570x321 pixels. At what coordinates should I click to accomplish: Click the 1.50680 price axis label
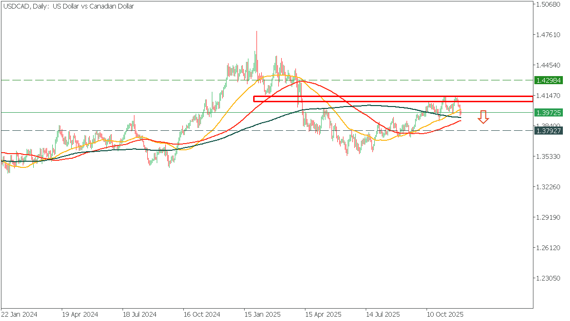coord(548,5)
